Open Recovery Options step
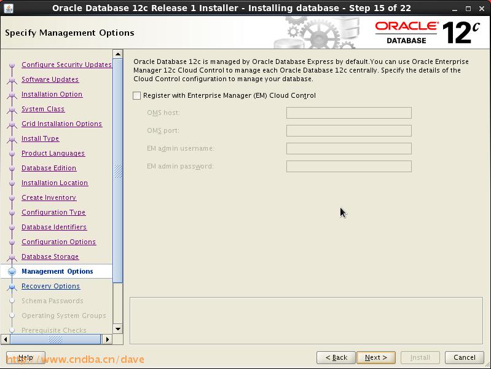 pos(51,286)
